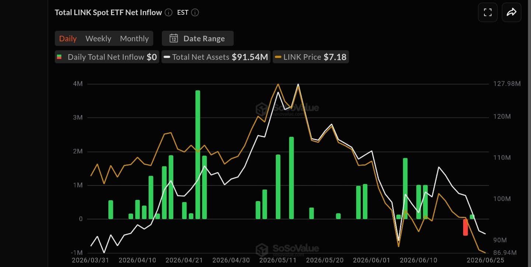Open info icon next to EST label
This screenshot has height=267, width=531.
[x=195, y=13]
